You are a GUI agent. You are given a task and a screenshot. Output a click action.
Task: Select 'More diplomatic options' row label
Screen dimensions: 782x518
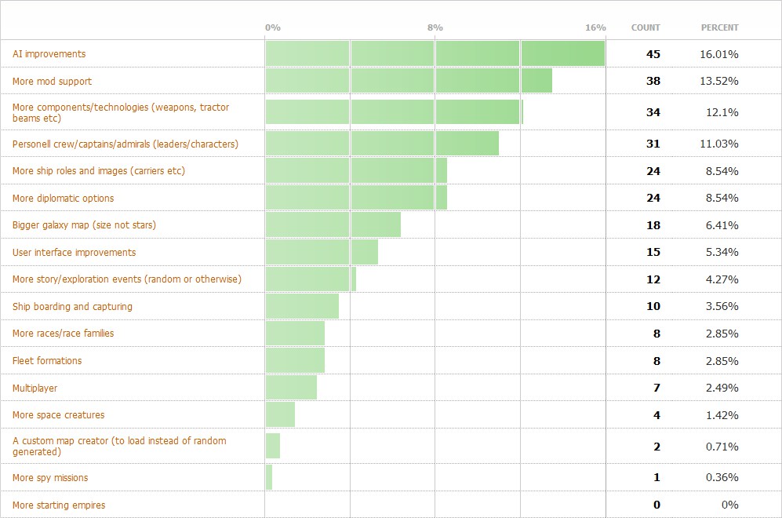point(63,198)
